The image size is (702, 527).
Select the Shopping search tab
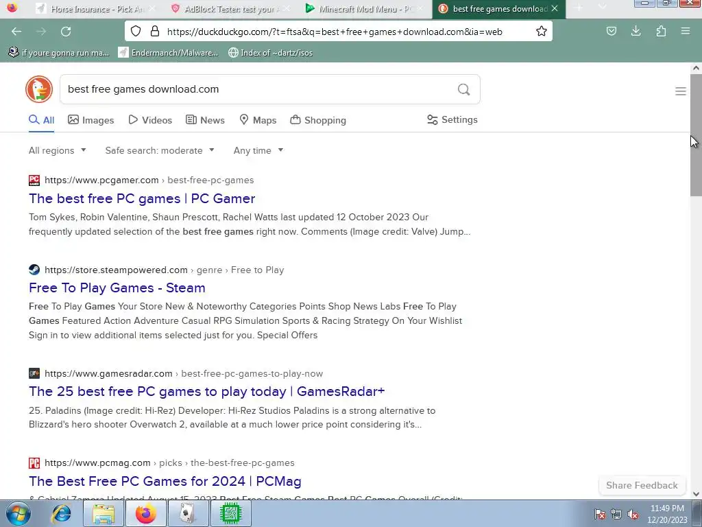(318, 120)
